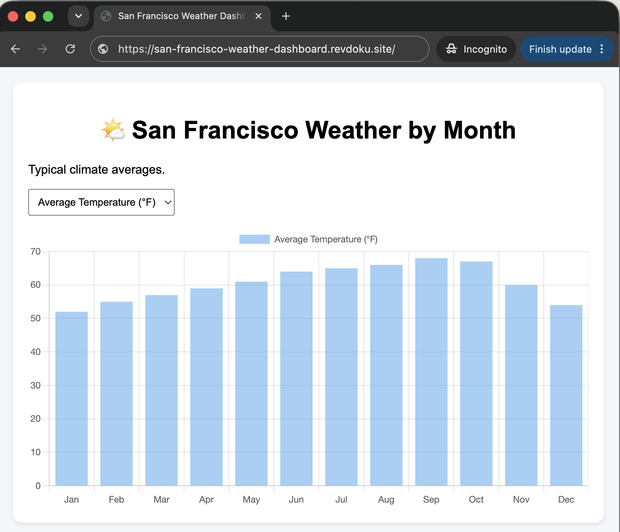620x532 pixels.
Task: Click the 'Jan' axis label
Action: (x=72, y=500)
